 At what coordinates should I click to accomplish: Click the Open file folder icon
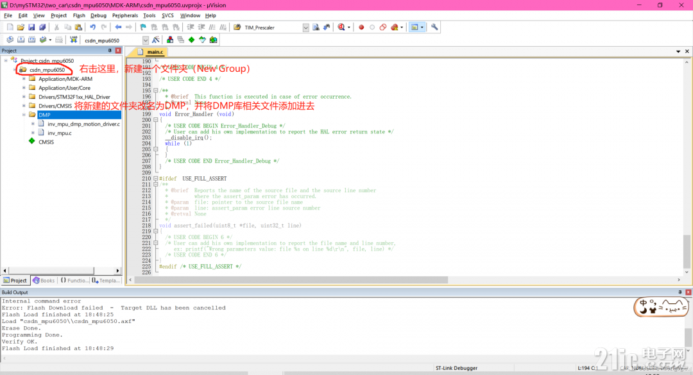(21, 28)
